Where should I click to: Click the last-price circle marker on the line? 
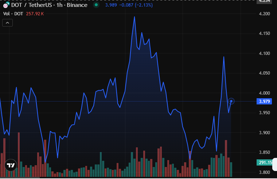pos(231,101)
